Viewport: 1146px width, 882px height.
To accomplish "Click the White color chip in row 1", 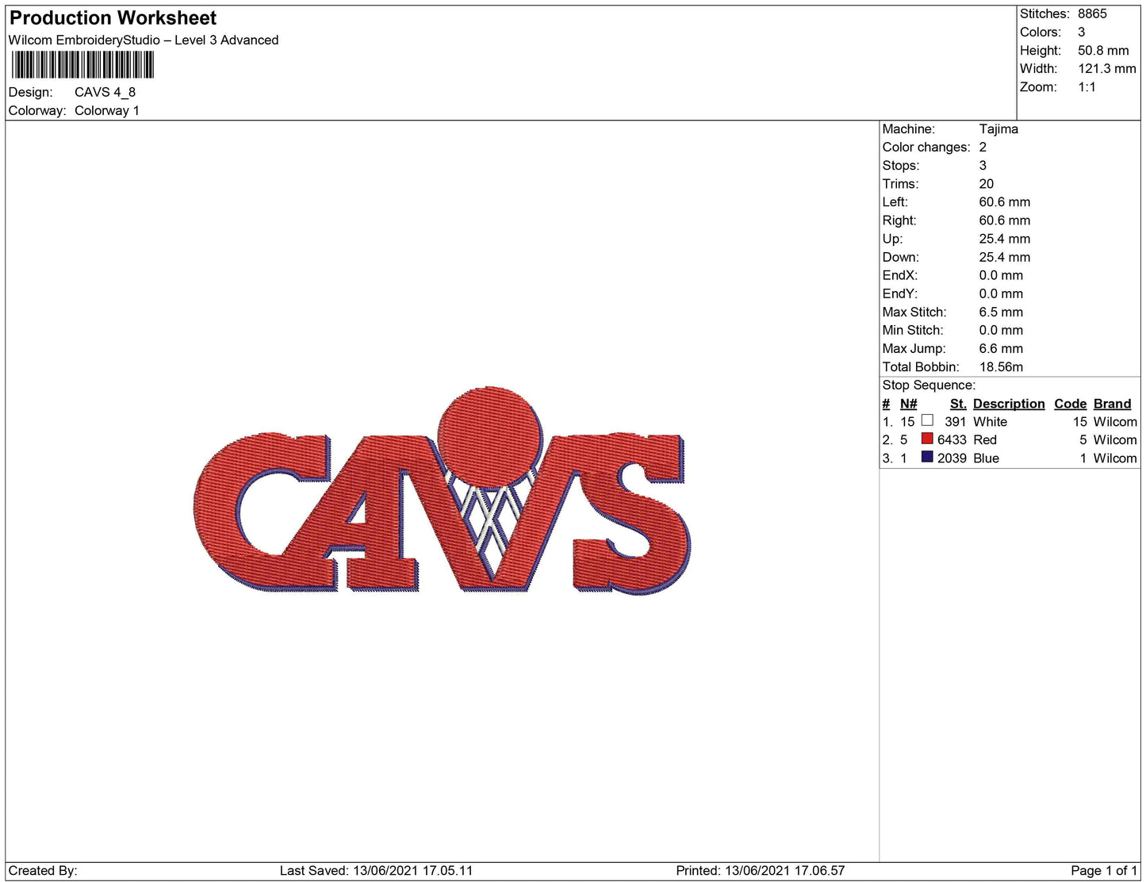I will coord(926,421).
